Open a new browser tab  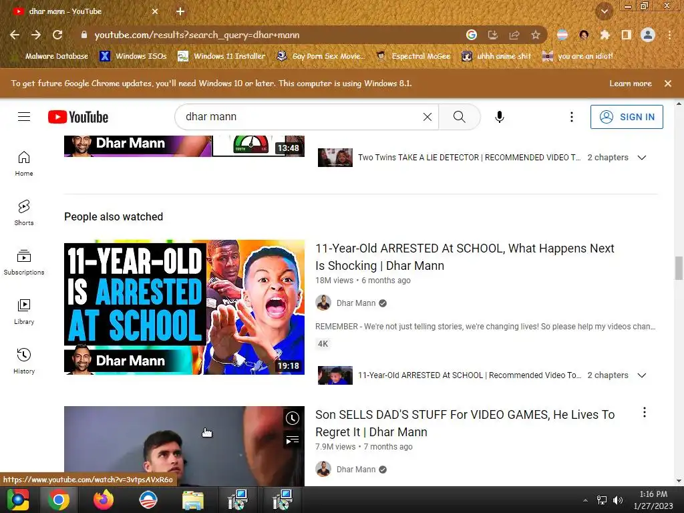click(180, 11)
